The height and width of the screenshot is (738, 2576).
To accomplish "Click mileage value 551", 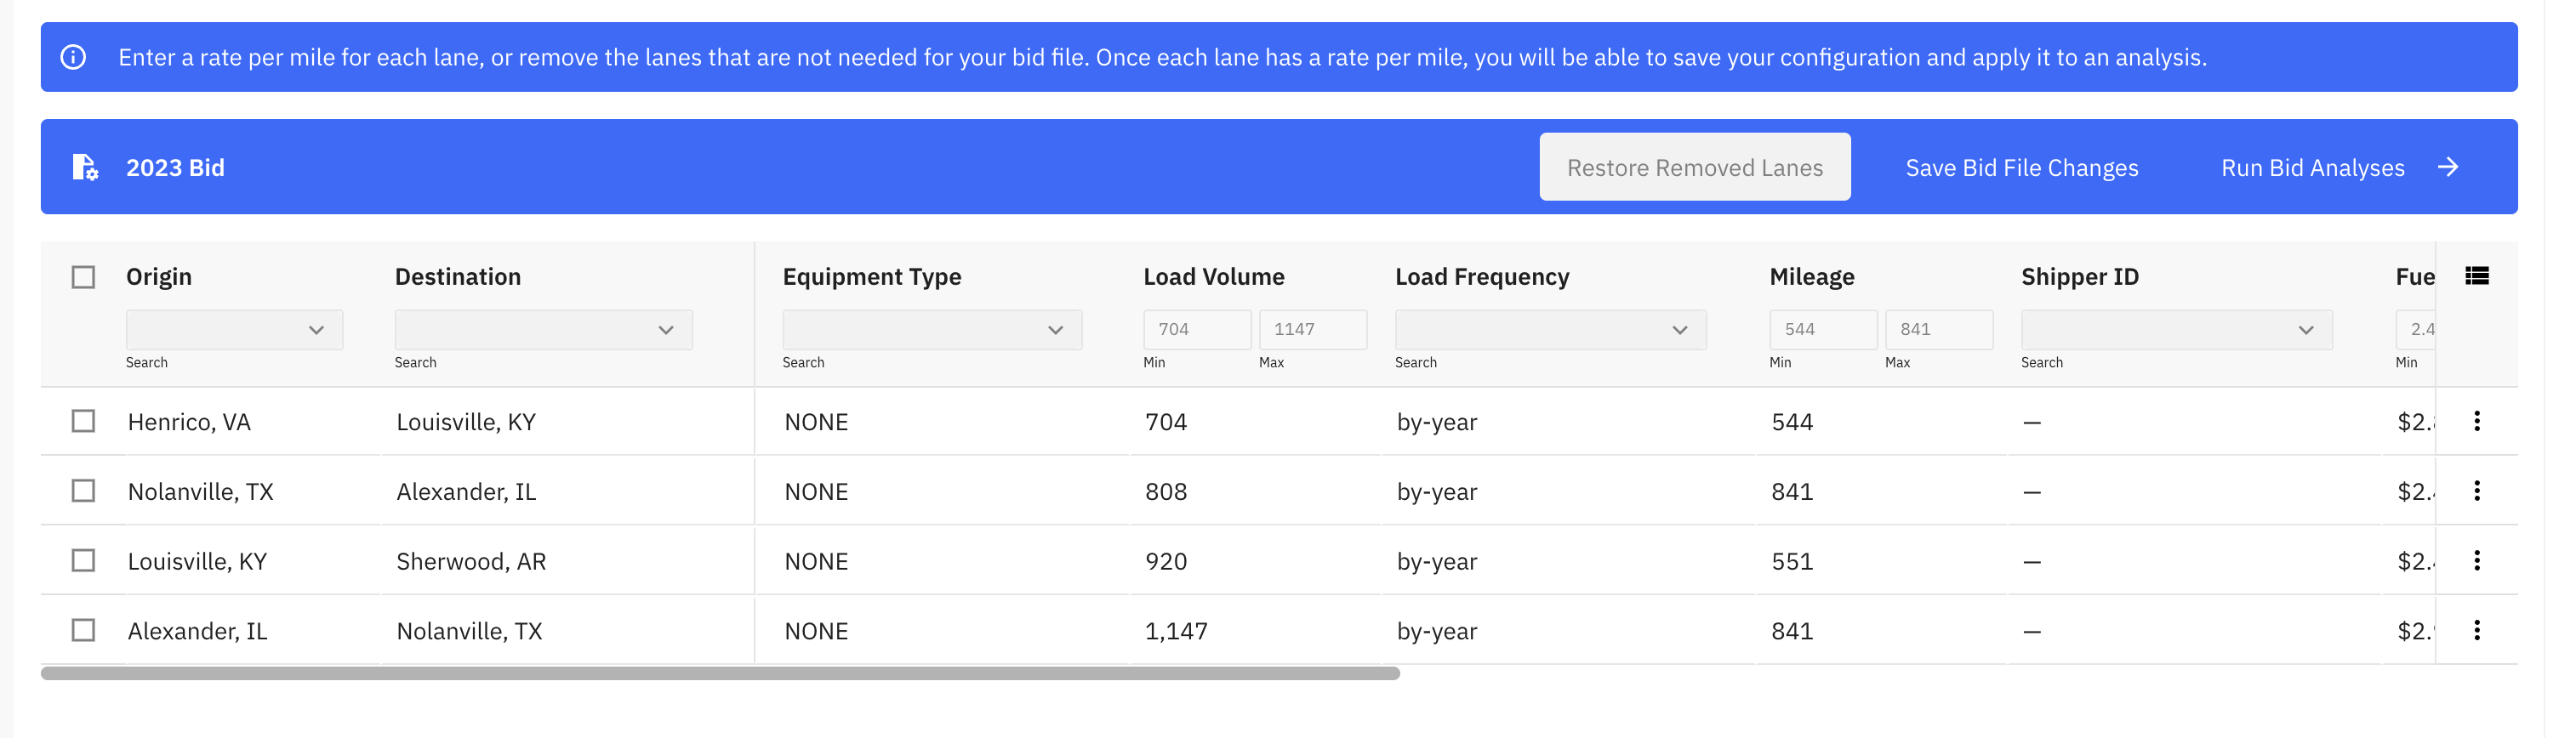I will pyautogui.click(x=1792, y=561).
